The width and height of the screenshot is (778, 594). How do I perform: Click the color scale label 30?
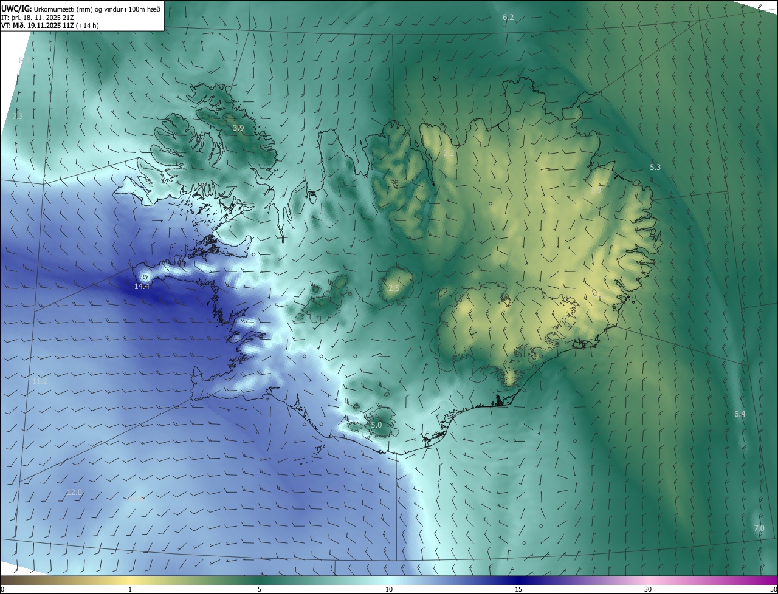[x=648, y=589]
